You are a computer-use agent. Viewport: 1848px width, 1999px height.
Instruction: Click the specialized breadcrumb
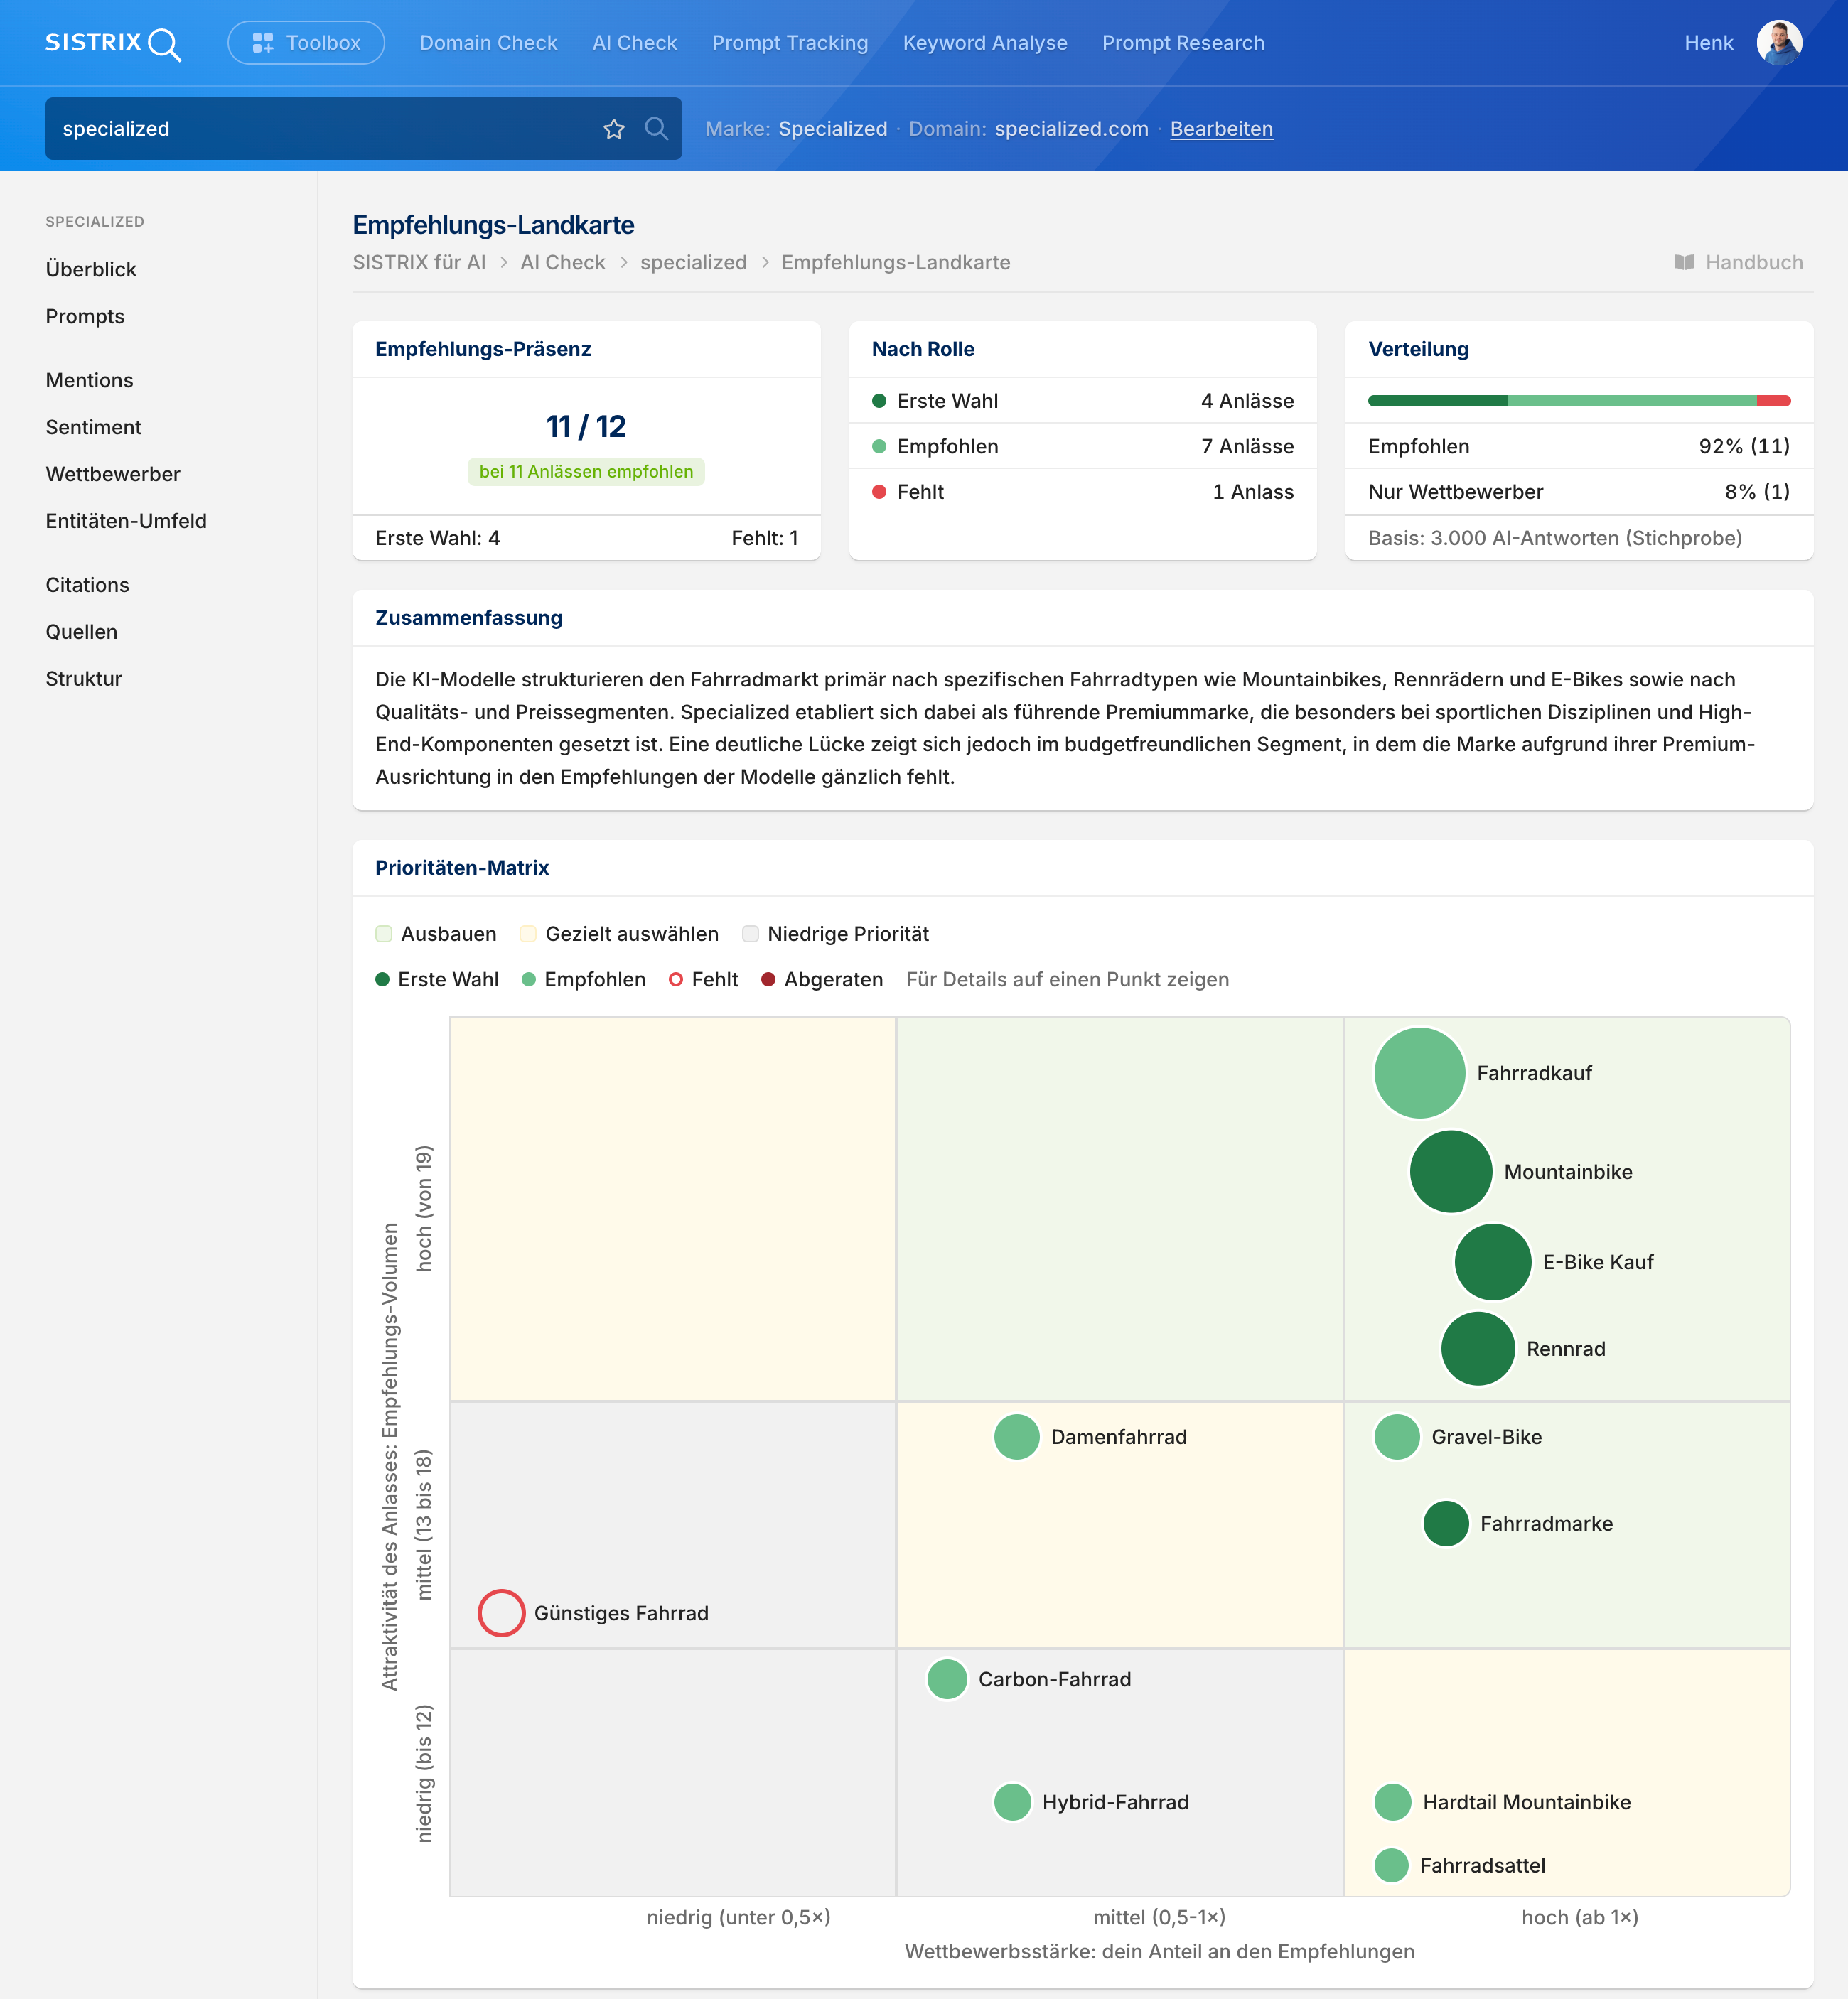click(693, 262)
